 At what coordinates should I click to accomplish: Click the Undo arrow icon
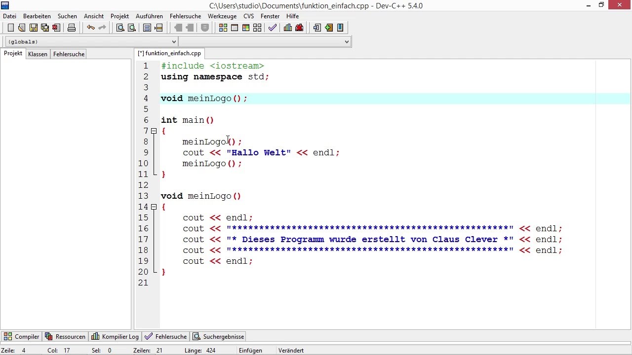point(91,28)
